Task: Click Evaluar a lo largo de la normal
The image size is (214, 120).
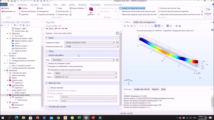Action: [x=132, y=8]
